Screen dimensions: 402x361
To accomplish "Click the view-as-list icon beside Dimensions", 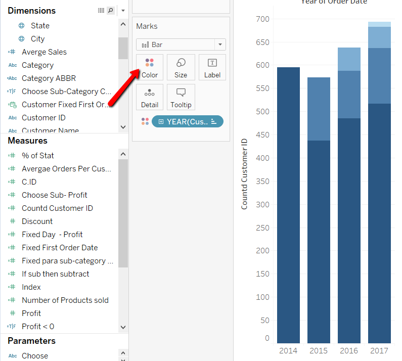I will point(101,11).
